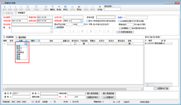Set page size to 1000
The height and width of the screenshot is (105, 181).
[x=19, y=102]
